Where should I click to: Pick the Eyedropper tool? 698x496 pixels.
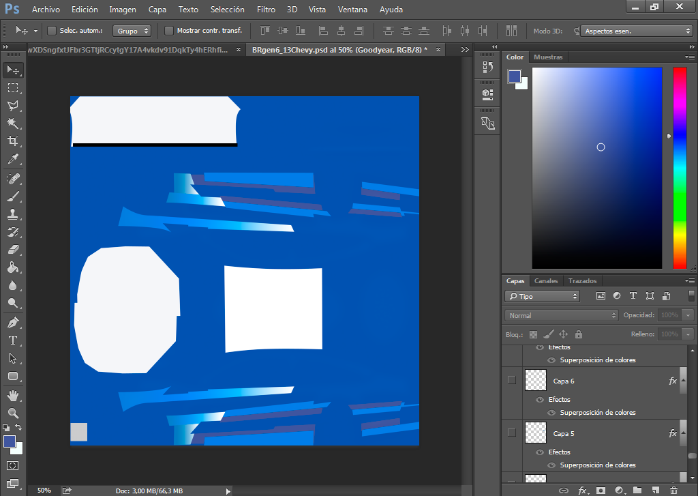tap(13, 159)
